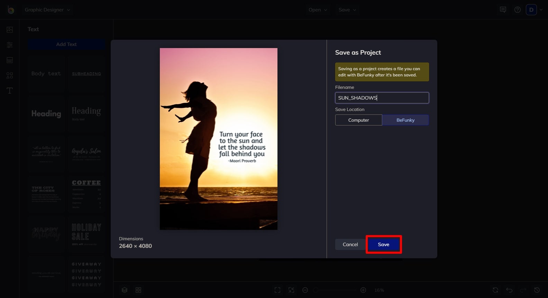Select Computer as save location
This screenshot has height=298, width=548.
click(x=358, y=120)
